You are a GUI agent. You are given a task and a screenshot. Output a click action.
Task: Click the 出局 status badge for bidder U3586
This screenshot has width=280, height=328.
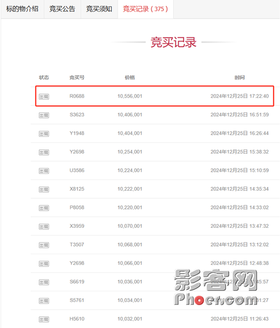44,171
